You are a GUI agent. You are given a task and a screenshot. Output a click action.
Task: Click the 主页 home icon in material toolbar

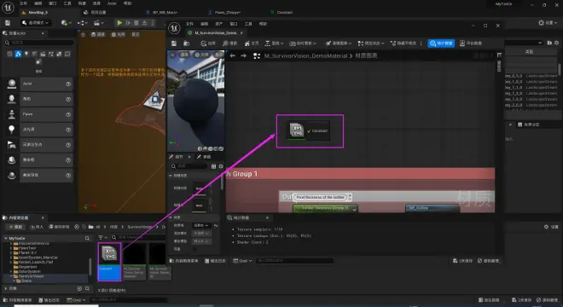252,43
